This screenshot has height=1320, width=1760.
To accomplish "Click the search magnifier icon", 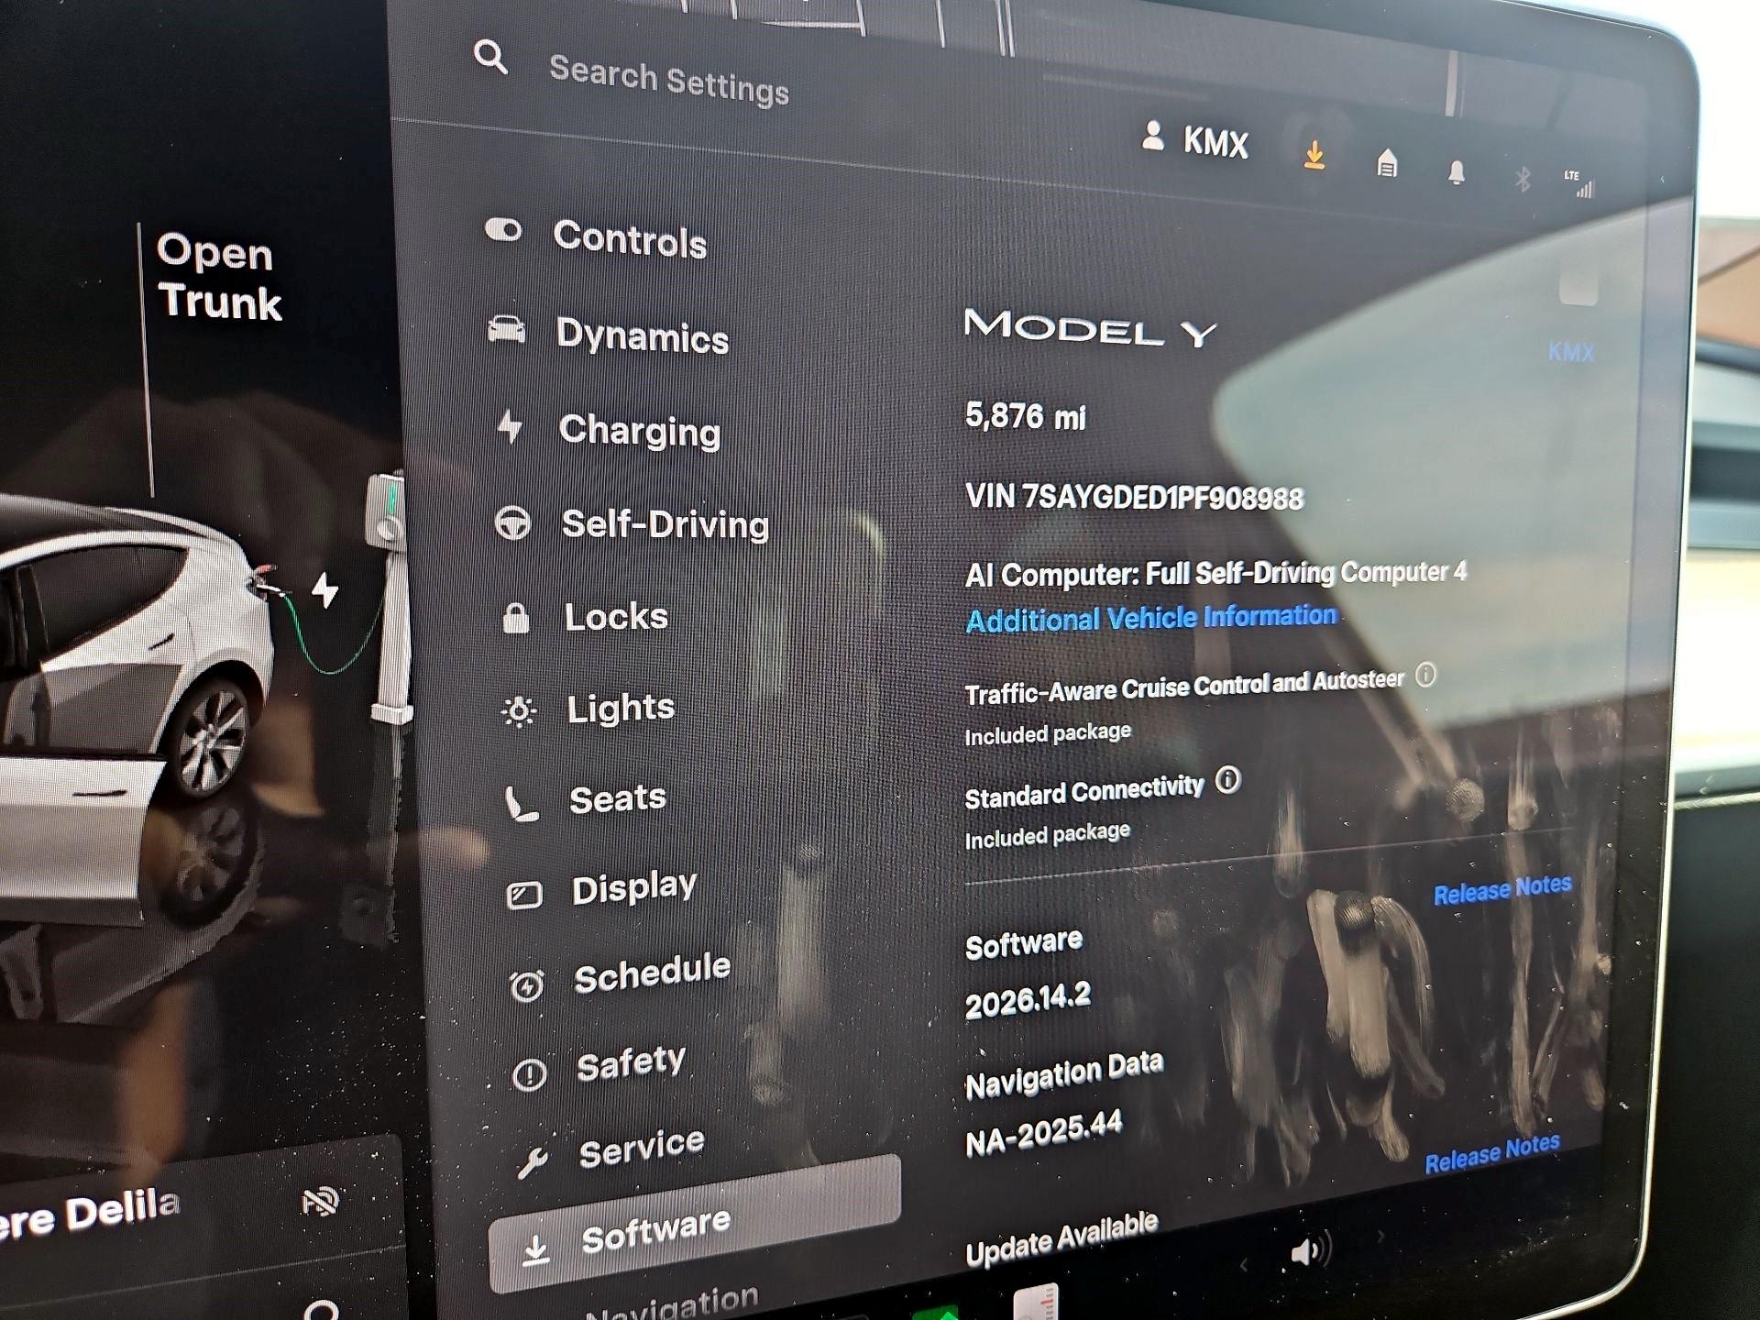I will click(490, 57).
